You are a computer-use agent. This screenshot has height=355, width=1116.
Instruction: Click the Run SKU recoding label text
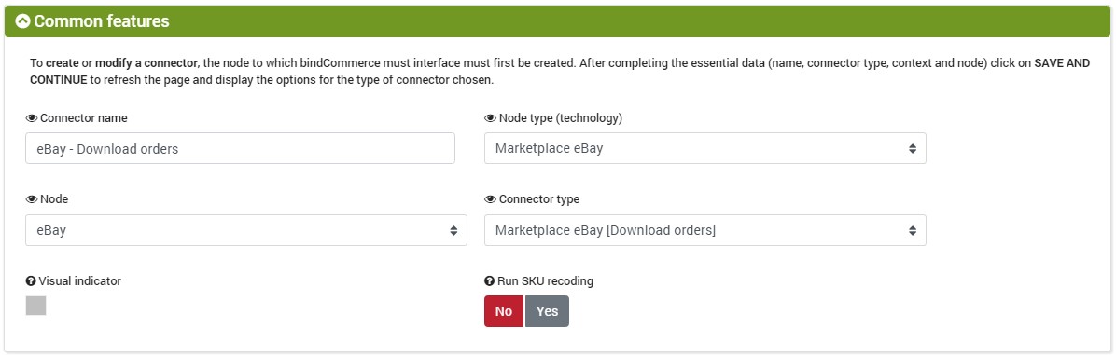[x=545, y=281]
